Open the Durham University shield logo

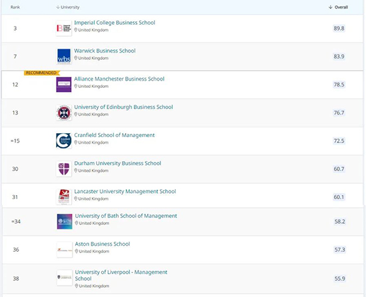coord(64,169)
